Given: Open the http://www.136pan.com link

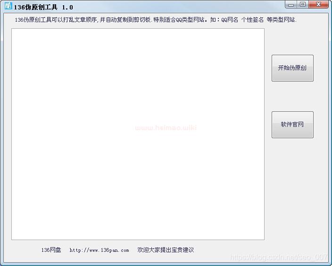Looking at the screenshot, I should 99,250.
